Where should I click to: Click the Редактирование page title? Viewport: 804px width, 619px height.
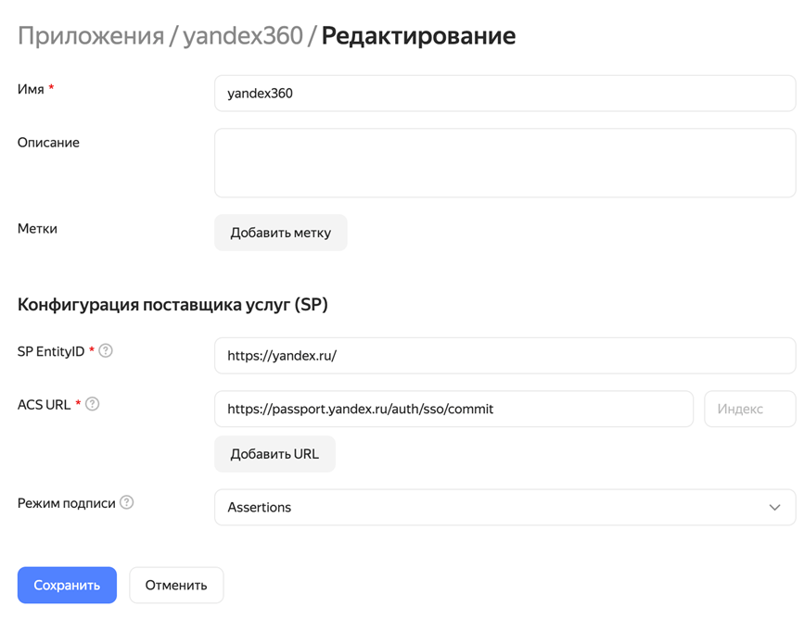point(418,36)
